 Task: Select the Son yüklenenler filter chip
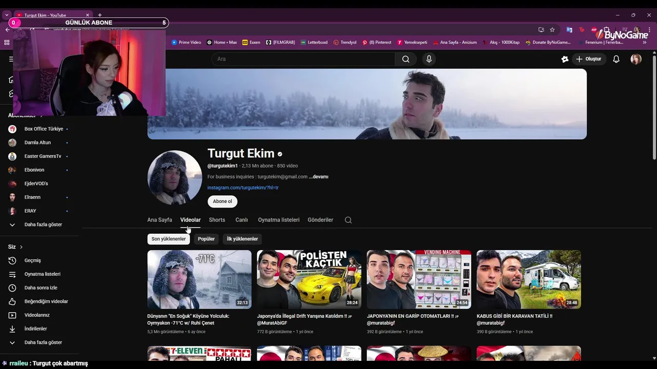click(168, 239)
